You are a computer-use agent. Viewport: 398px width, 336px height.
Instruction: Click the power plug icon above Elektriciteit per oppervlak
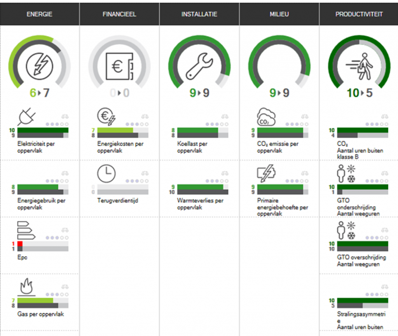click(26, 115)
